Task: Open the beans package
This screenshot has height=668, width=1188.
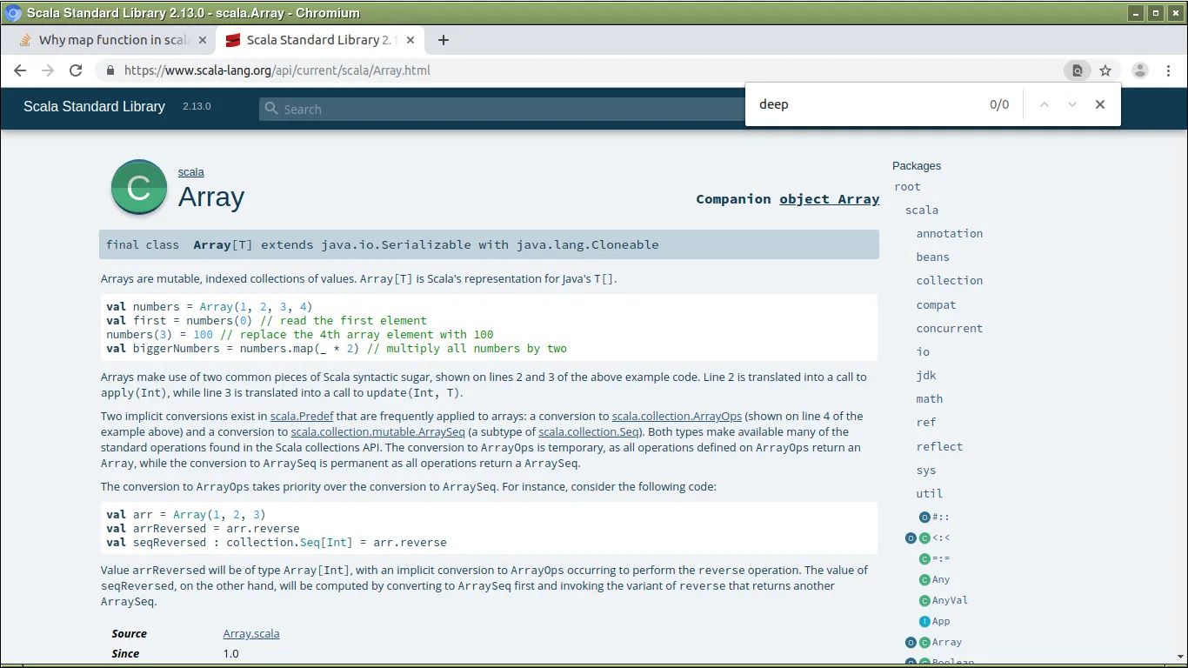Action: (x=933, y=257)
